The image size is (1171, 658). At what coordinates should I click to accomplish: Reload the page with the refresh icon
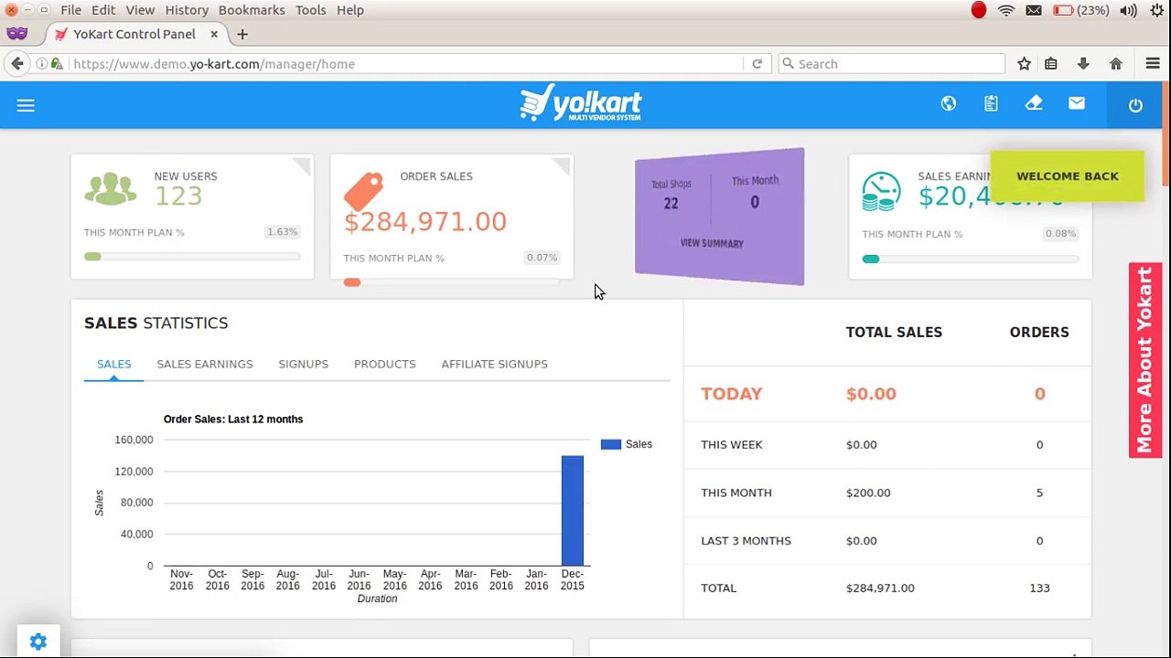(x=757, y=64)
